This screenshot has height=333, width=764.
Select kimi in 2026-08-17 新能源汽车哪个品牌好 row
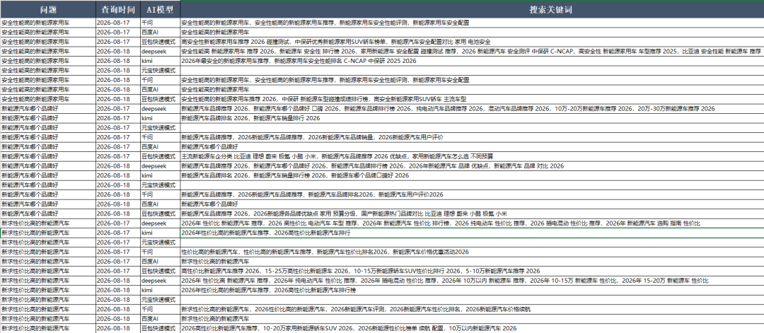point(161,118)
